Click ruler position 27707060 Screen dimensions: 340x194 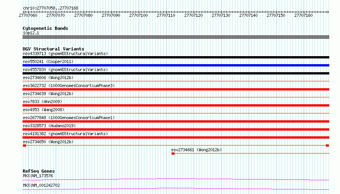pyautogui.click(x=28, y=15)
